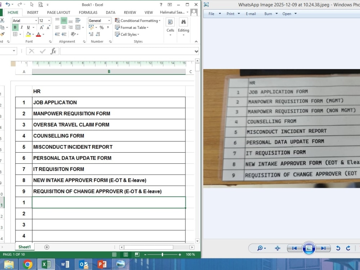Click the Sheet1 tab
The image size is (360, 270).
pos(24,247)
